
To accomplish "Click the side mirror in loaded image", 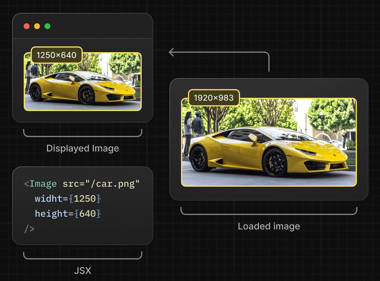I will pyautogui.click(x=253, y=138).
